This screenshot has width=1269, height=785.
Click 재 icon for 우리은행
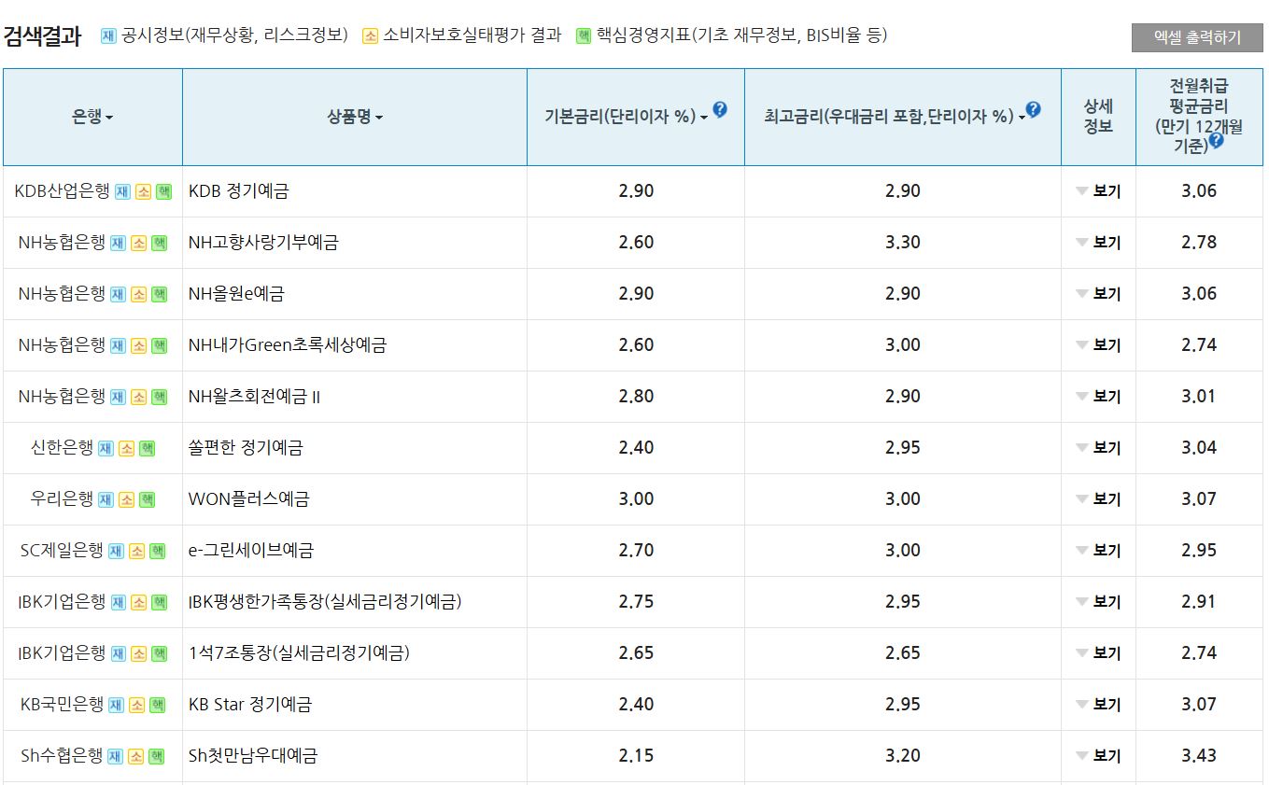pyautogui.click(x=106, y=499)
